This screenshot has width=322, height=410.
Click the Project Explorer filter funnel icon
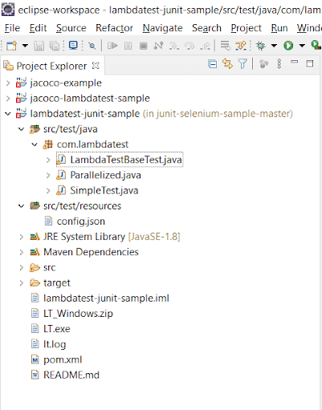243,64
